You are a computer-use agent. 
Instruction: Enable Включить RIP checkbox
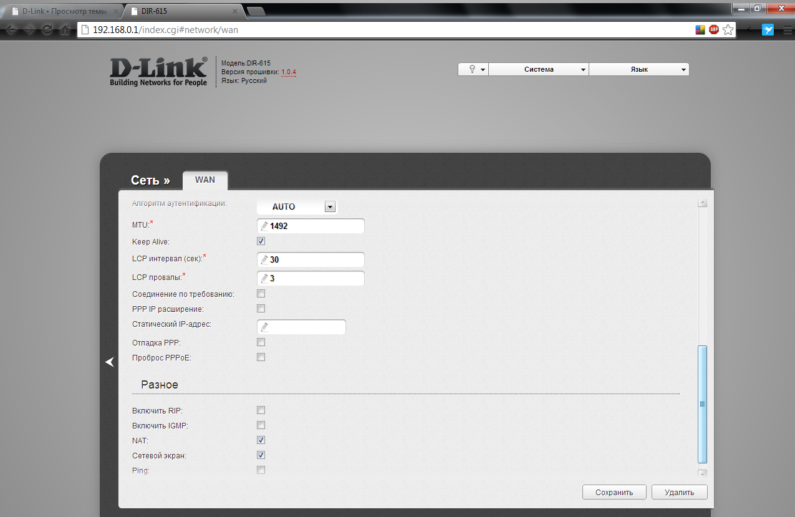[261, 410]
